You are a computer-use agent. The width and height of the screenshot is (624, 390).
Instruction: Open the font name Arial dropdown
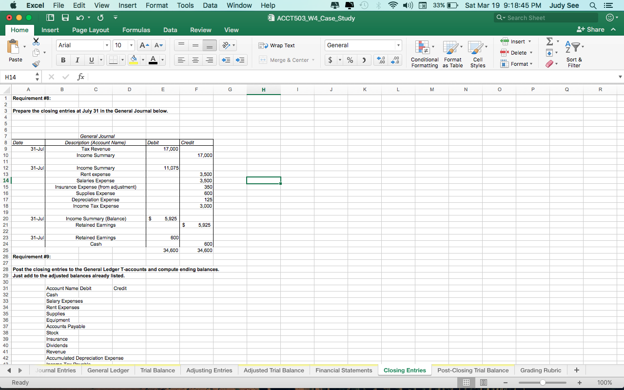click(x=107, y=45)
